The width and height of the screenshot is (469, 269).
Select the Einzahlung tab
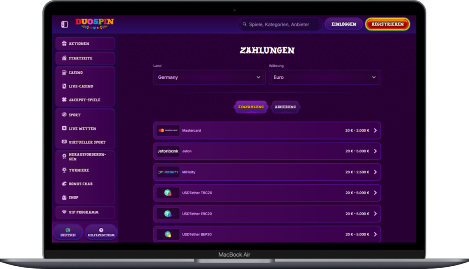251,106
